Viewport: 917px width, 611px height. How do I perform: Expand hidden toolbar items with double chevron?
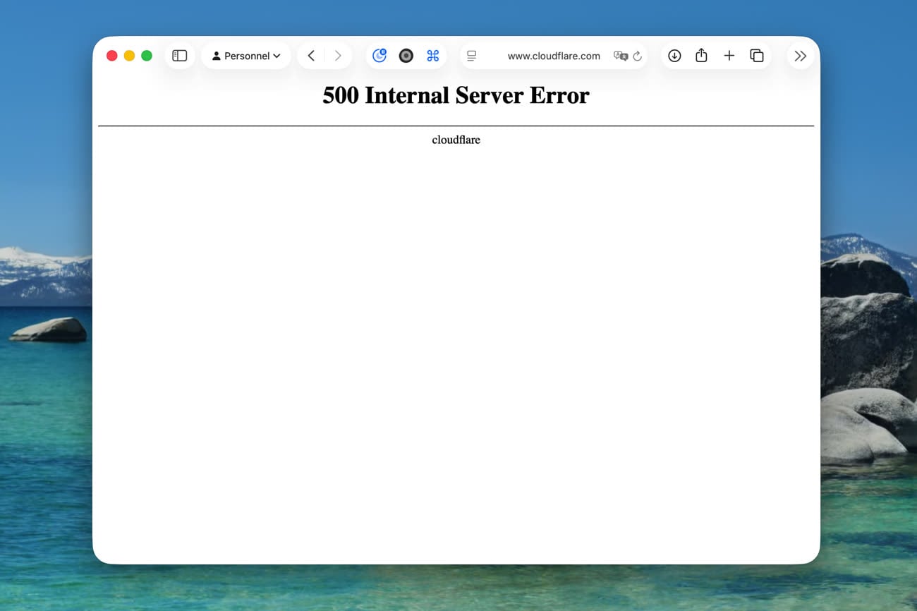(x=800, y=55)
